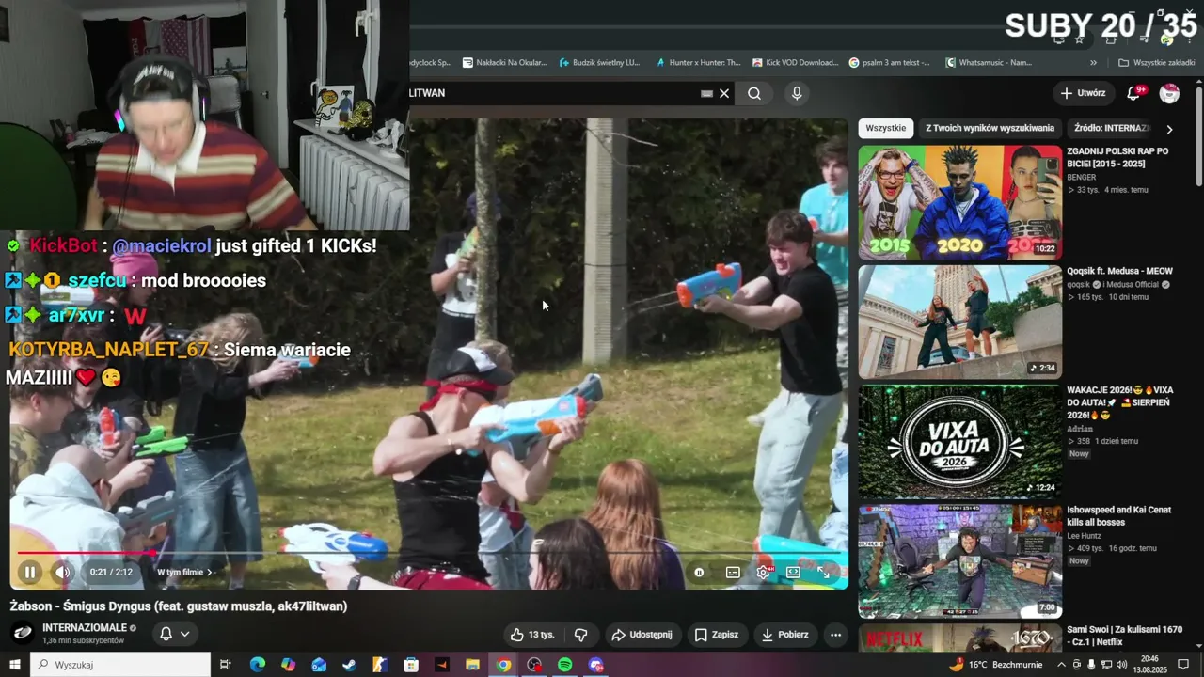
Task: Select the 'Źródło: INTERNAZIOMALE' chip
Action: coord(1111,128)
